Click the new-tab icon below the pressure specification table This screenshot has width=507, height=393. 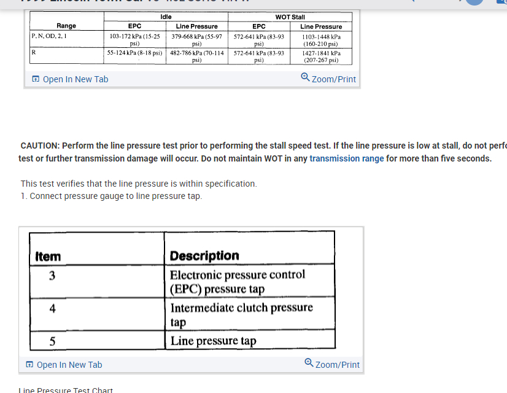click(x=36, y=79)
